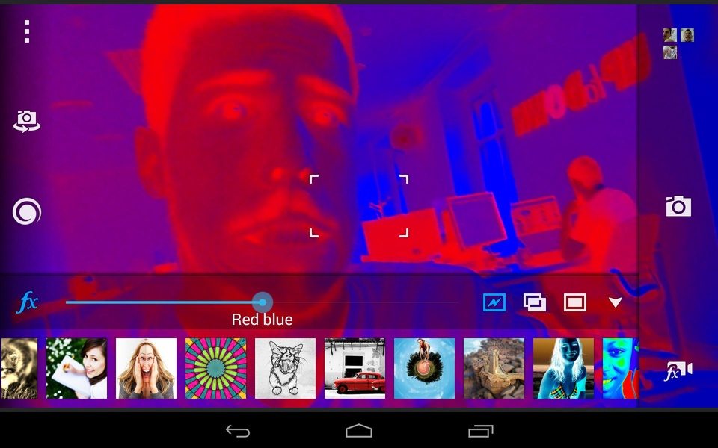The image size is (718, 448).
Task: Switch between front and rear camera
Action: coord(27,121)
